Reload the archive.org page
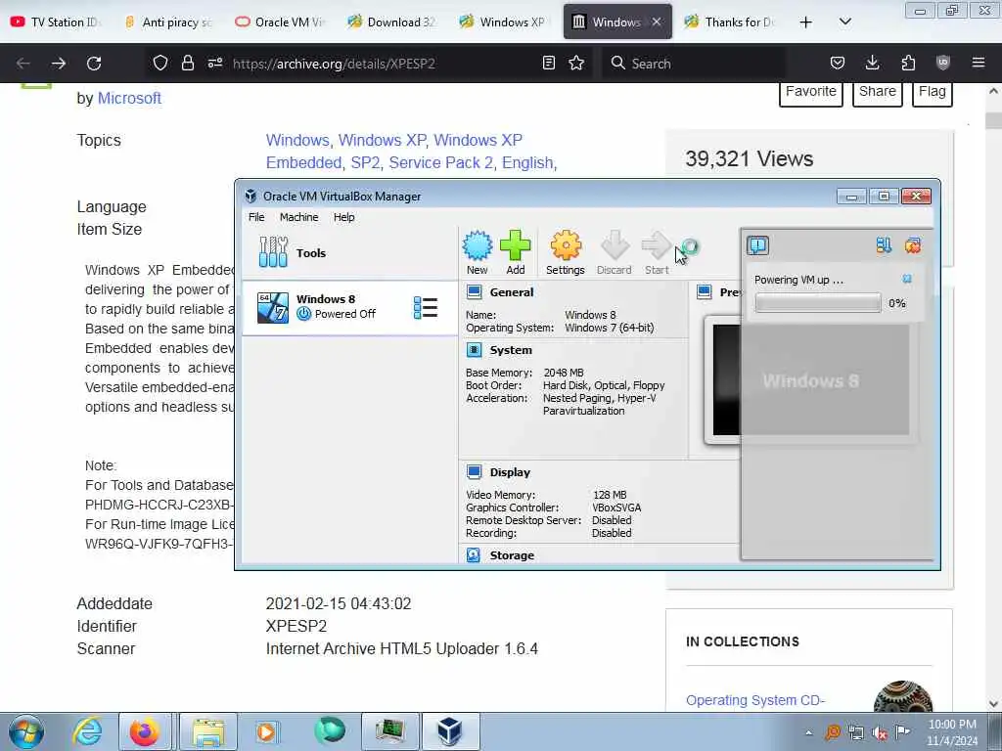Viewport: 1002px width, 751px height. pos(94,64)
